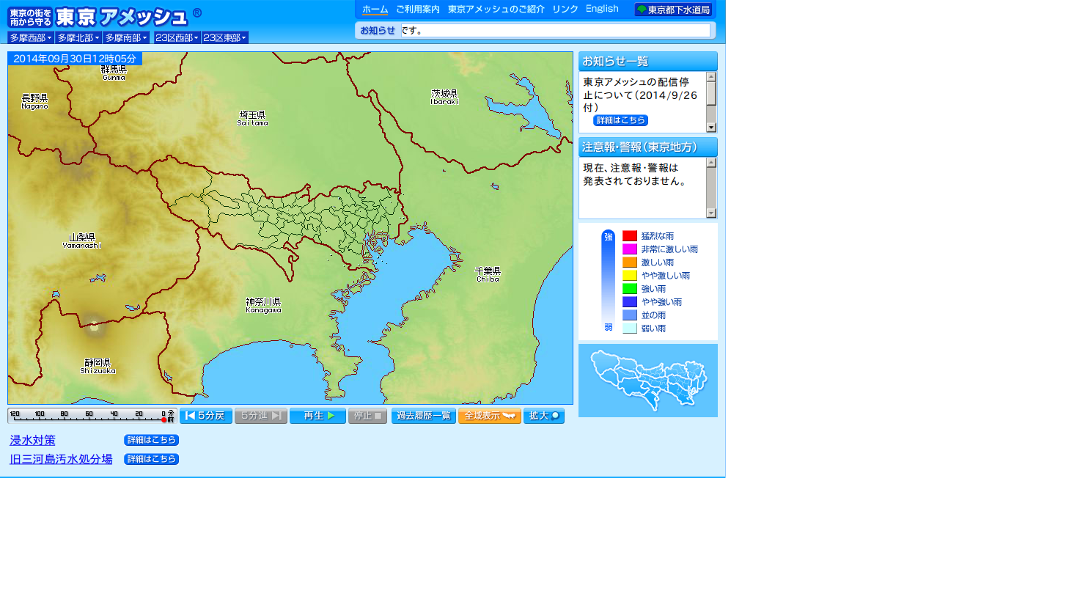This screenshot has height=591, width=1069.
Task: Open the 過去履歴一覧 history list
Action: [424, 416]
